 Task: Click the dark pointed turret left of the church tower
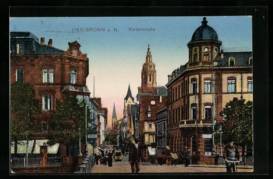(129, 94)
